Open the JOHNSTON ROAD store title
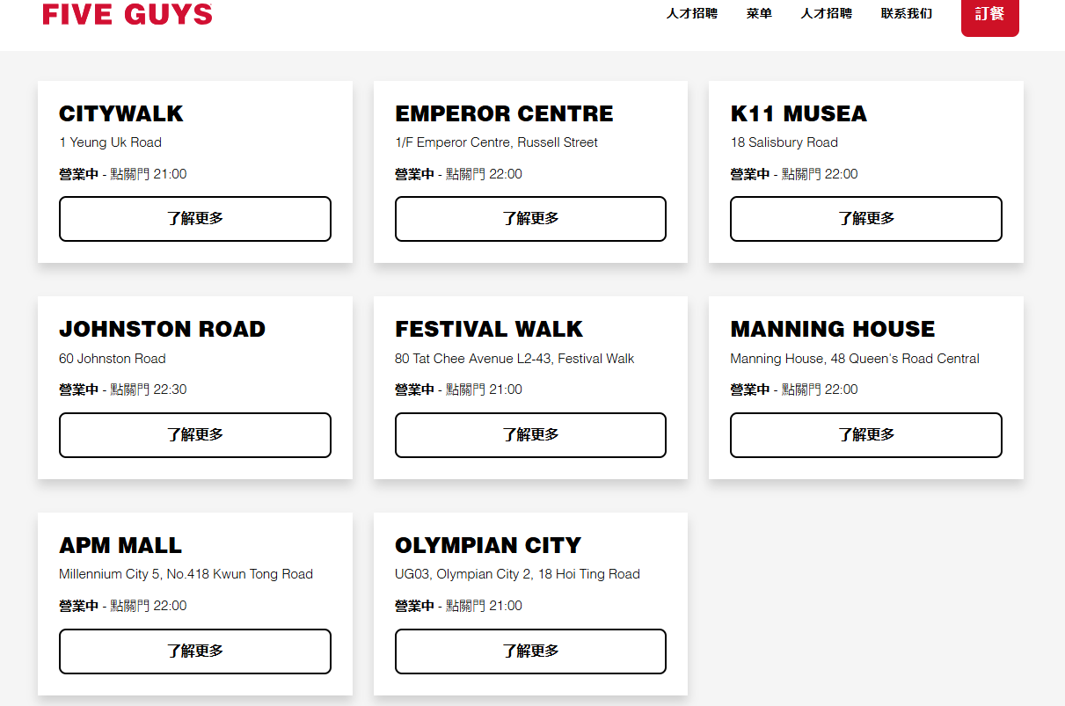Screen dimensions: 1065x706 (162, 330)
